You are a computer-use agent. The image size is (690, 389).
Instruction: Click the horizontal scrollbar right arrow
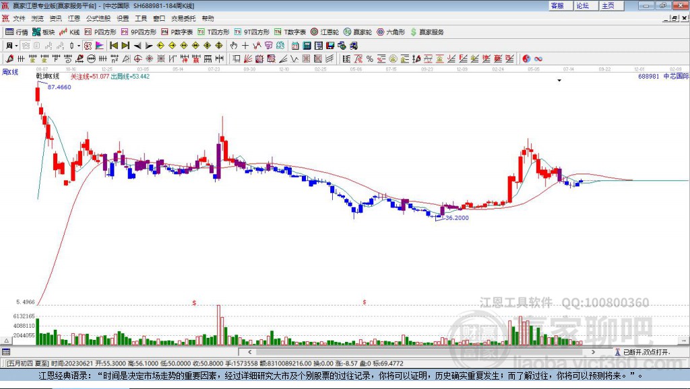[593, 351]
